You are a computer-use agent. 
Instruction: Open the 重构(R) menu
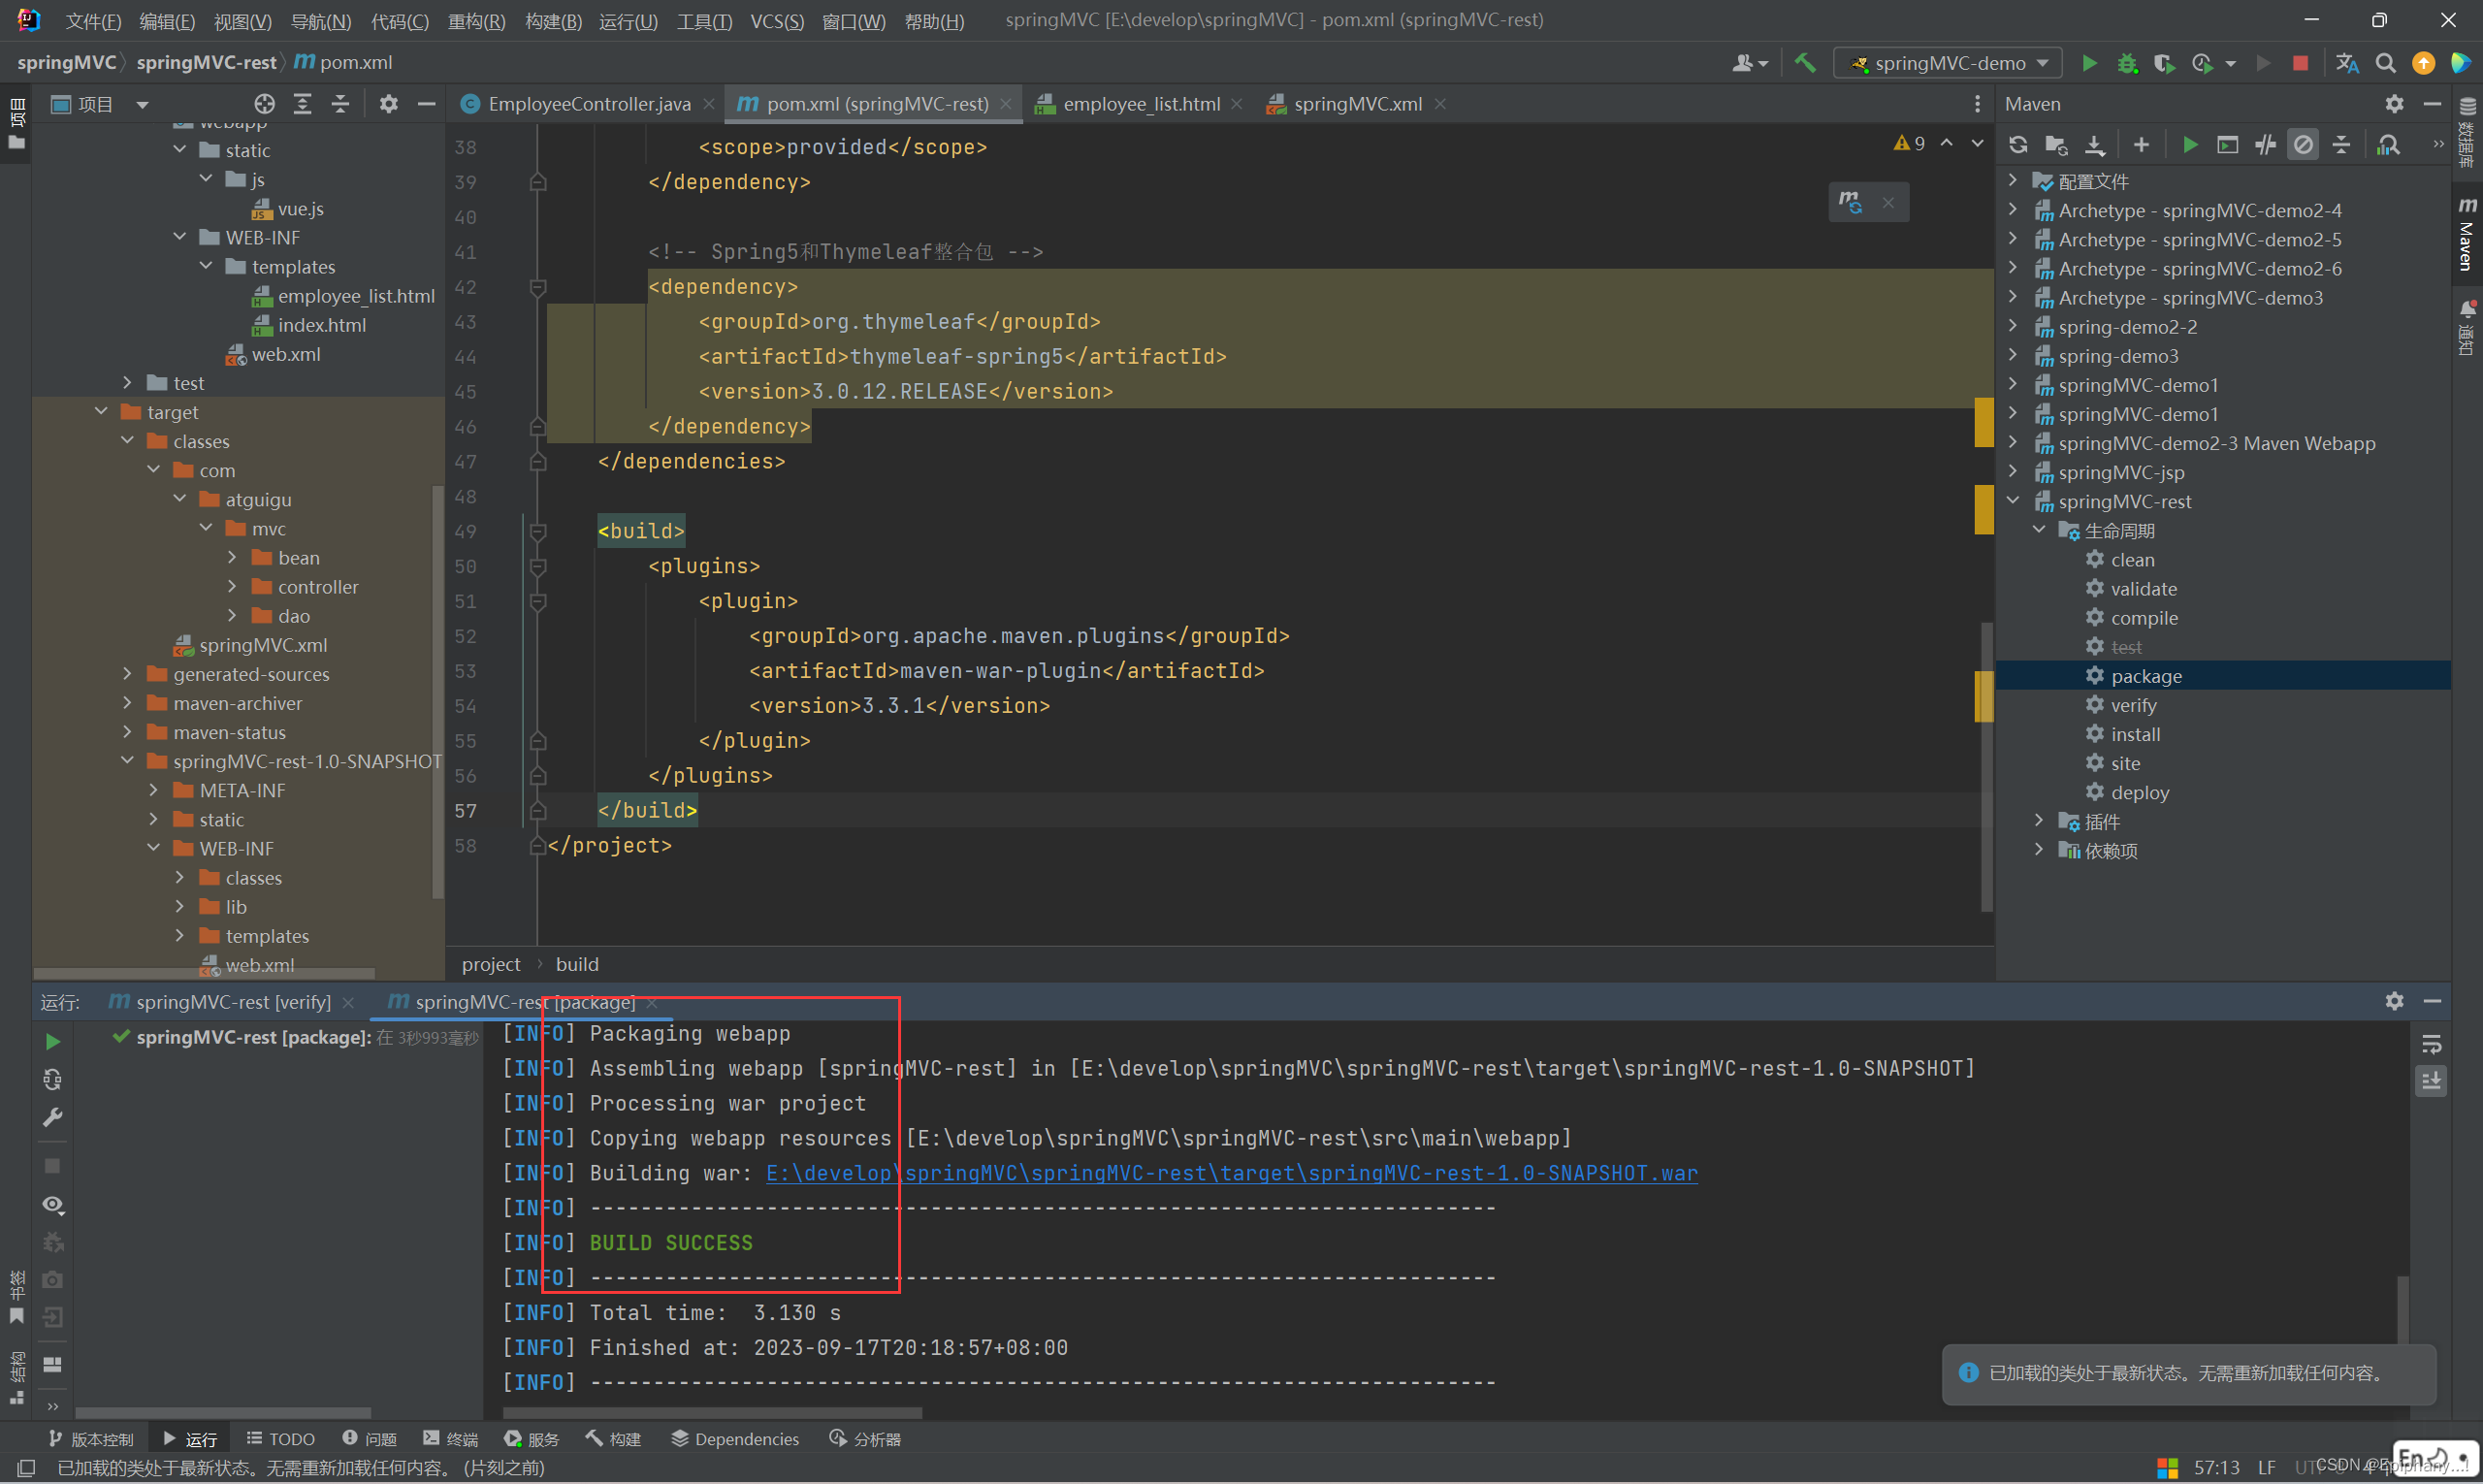point(476,21)
